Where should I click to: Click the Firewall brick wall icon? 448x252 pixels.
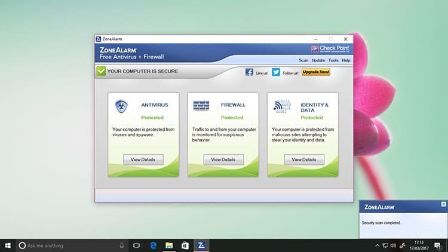tap(201, 106)
